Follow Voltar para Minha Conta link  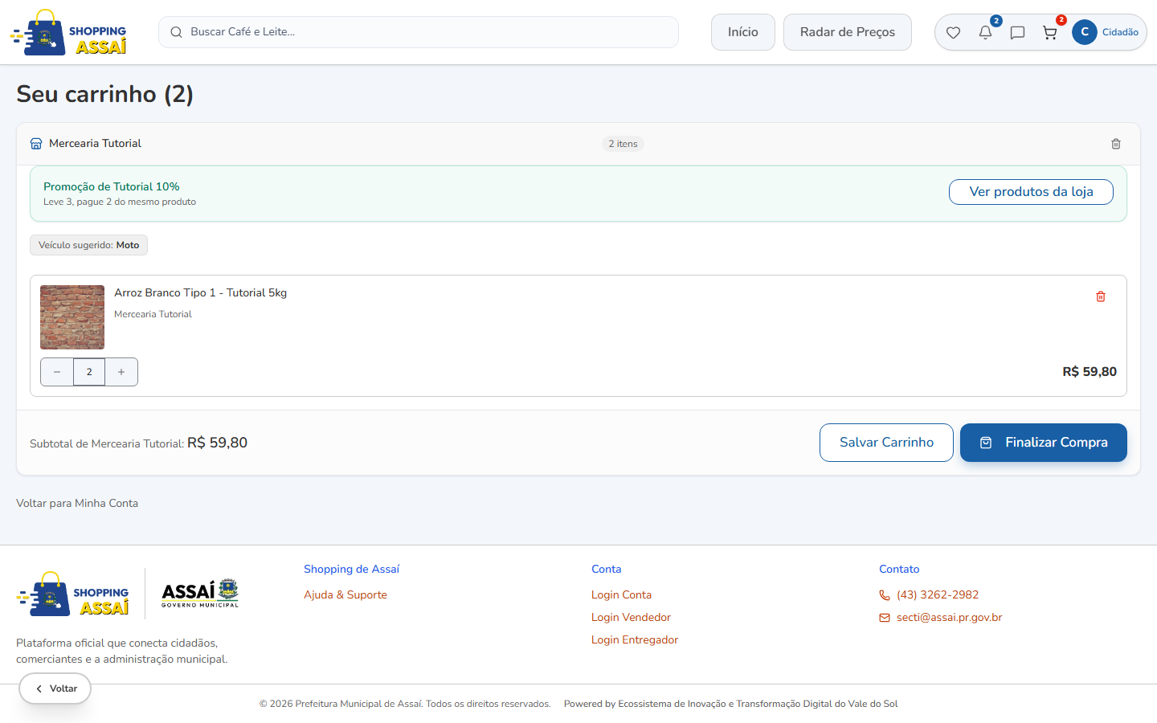(77, 503)
